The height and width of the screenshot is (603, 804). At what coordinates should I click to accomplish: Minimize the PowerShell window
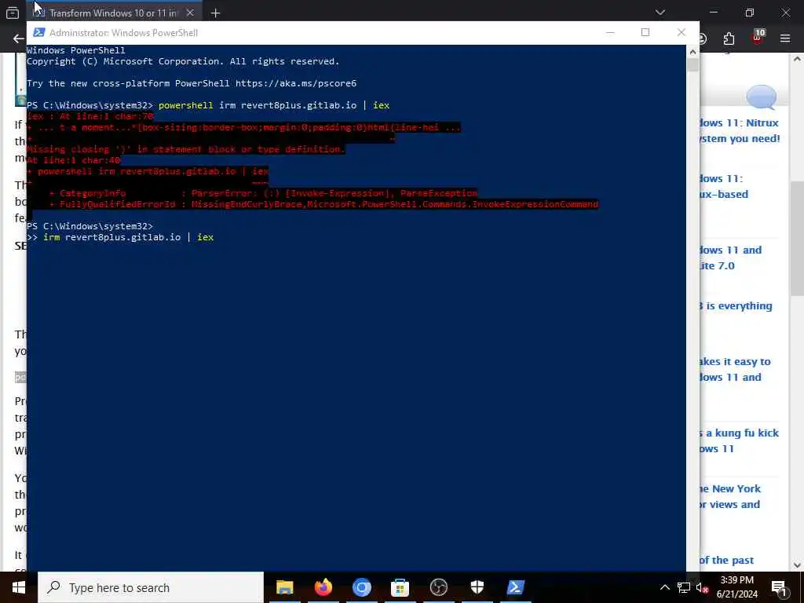610,32
